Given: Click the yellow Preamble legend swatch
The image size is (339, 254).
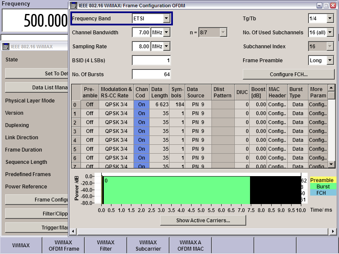Looking at the screenshot, I should [x=323, y=180].
